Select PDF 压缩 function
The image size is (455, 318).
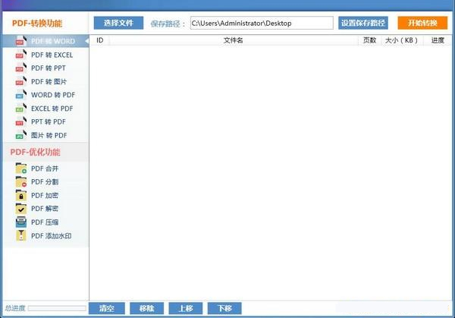(x=45, y=222)
